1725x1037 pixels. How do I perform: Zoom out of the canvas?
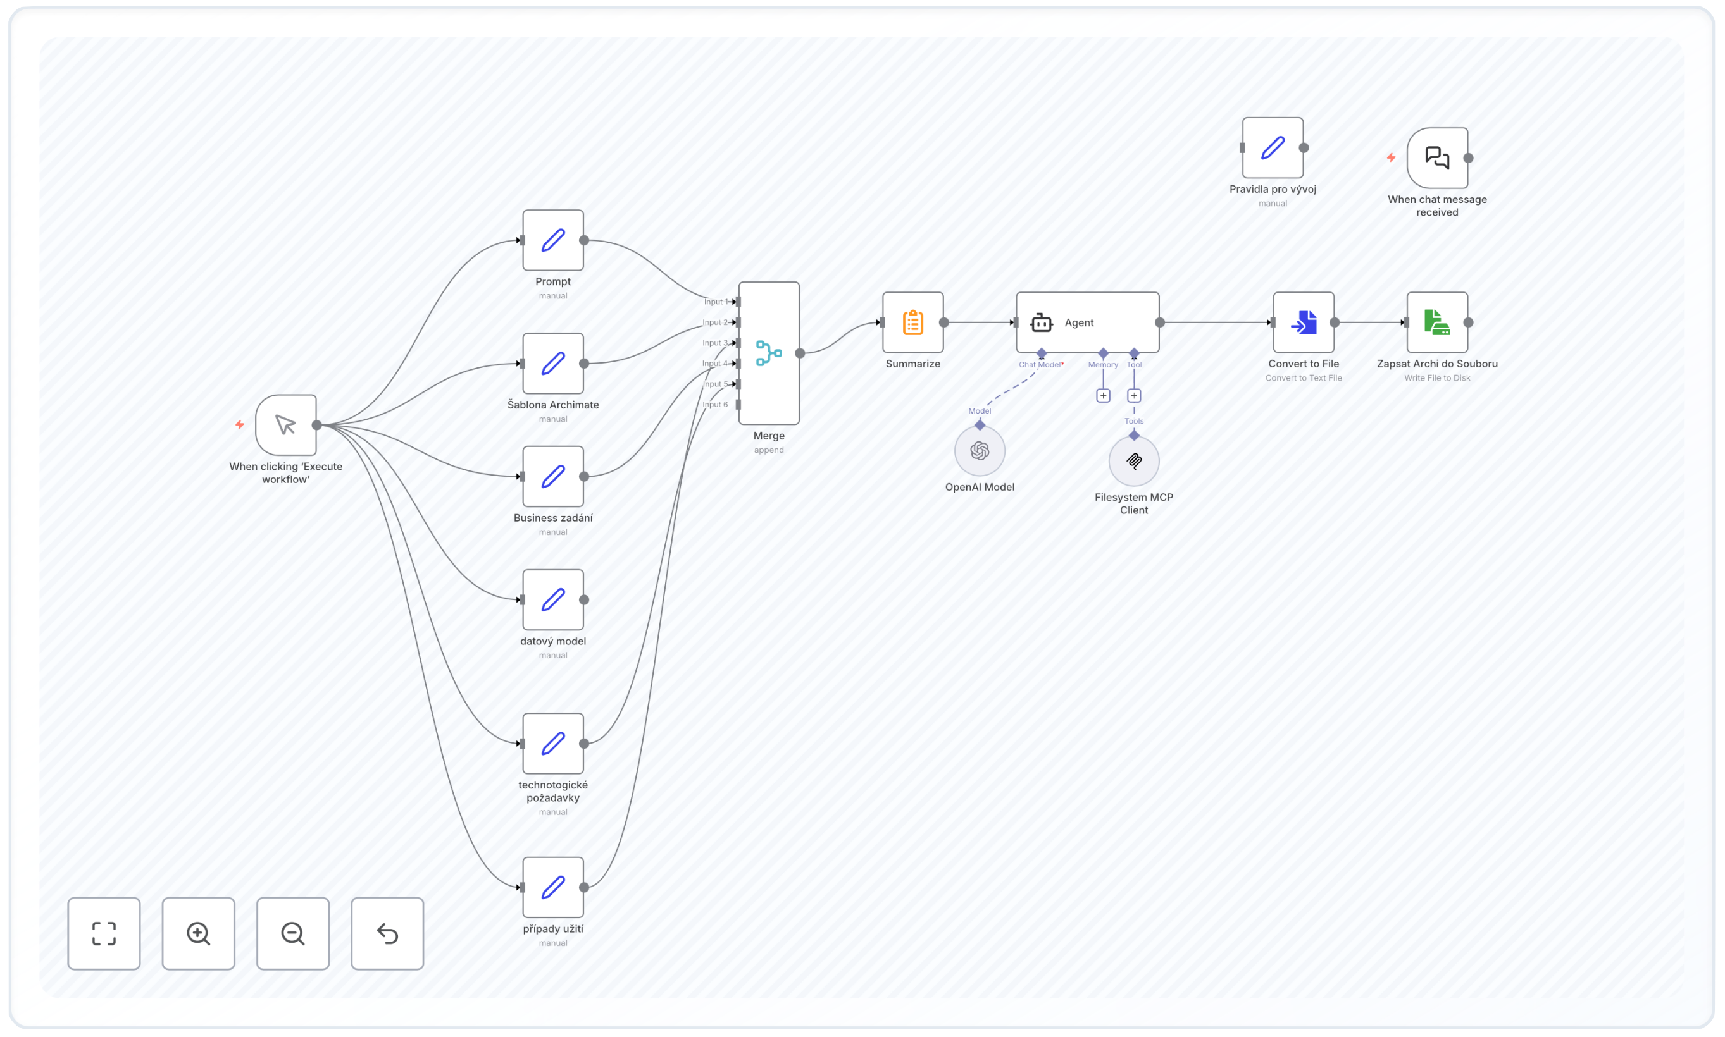(292, 933)
